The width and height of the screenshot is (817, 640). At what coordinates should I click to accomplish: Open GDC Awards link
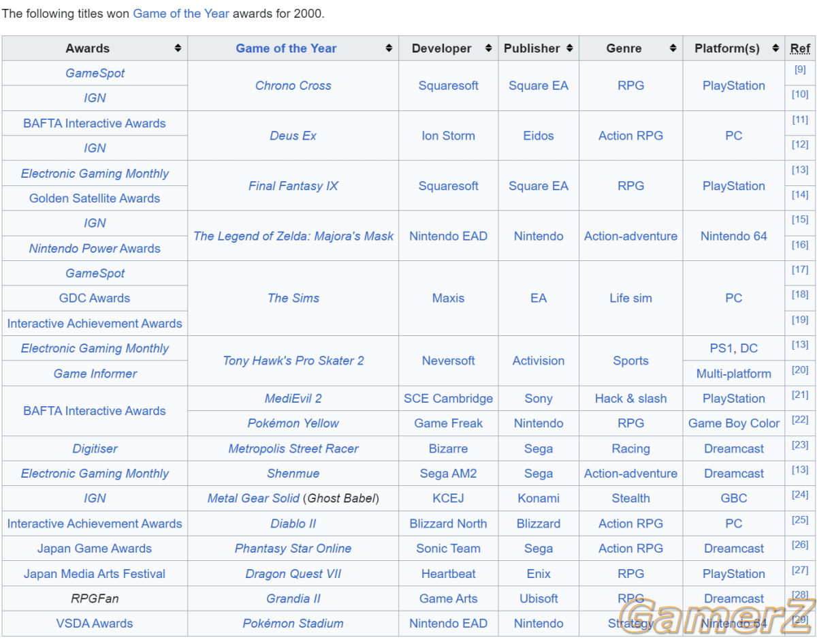point(95,298)
